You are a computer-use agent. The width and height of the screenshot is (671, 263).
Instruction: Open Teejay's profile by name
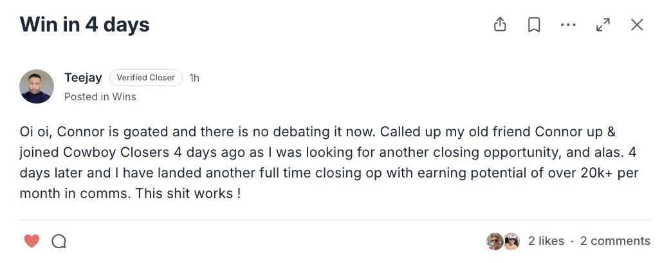point(83,78)
